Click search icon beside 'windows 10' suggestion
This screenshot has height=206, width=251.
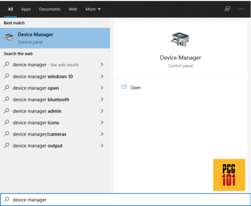point(7,76)
